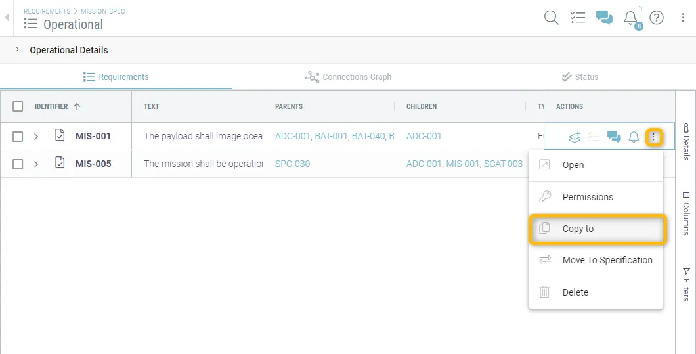Click the search magnifier icon

[x=552, y=18]
